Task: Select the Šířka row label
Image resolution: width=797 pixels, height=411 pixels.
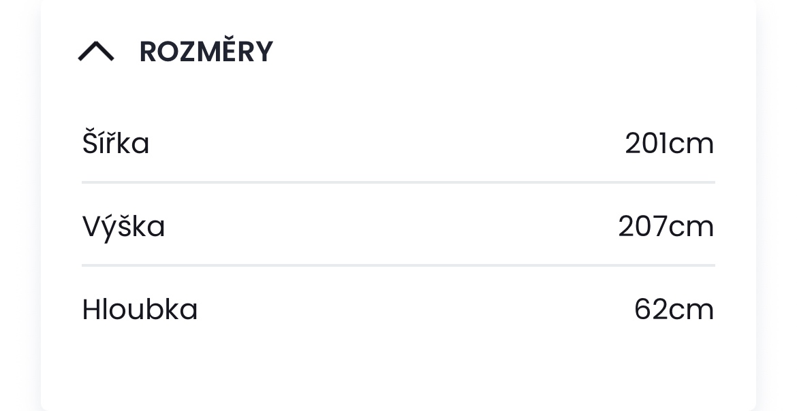Action: point(116,144)
